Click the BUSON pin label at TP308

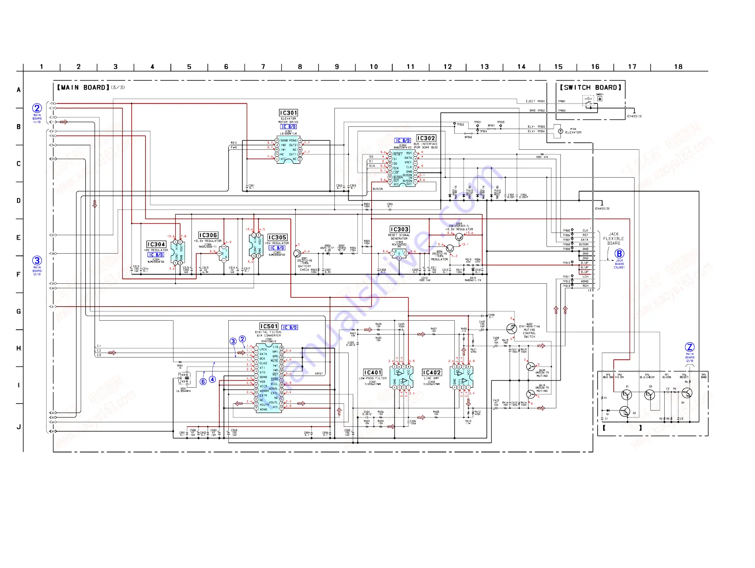(x=584, y=245)
